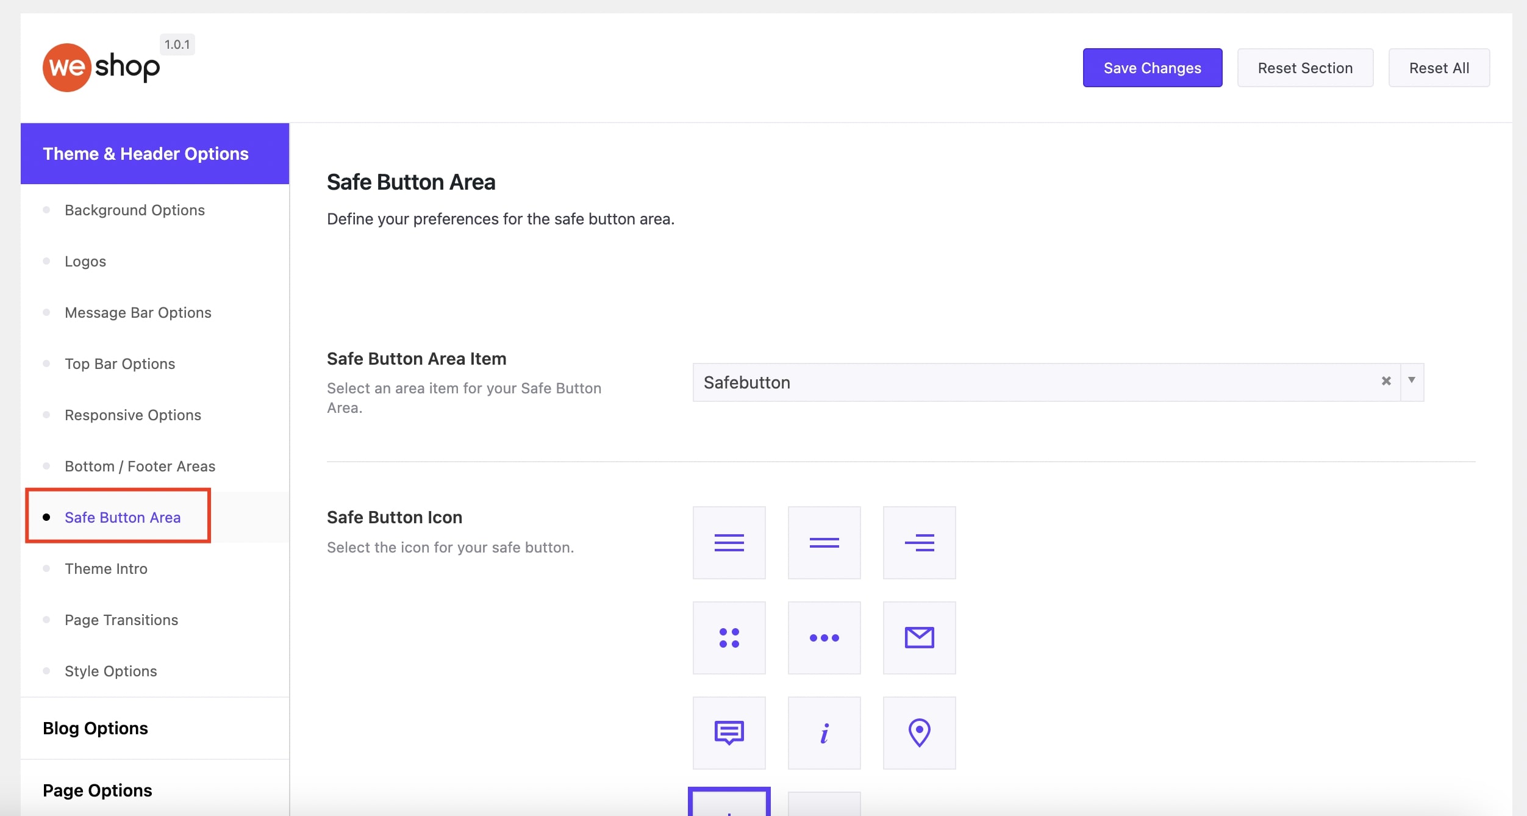1527x816 pixels.
Task: Click the Reset Section button
Action: 1305,68
